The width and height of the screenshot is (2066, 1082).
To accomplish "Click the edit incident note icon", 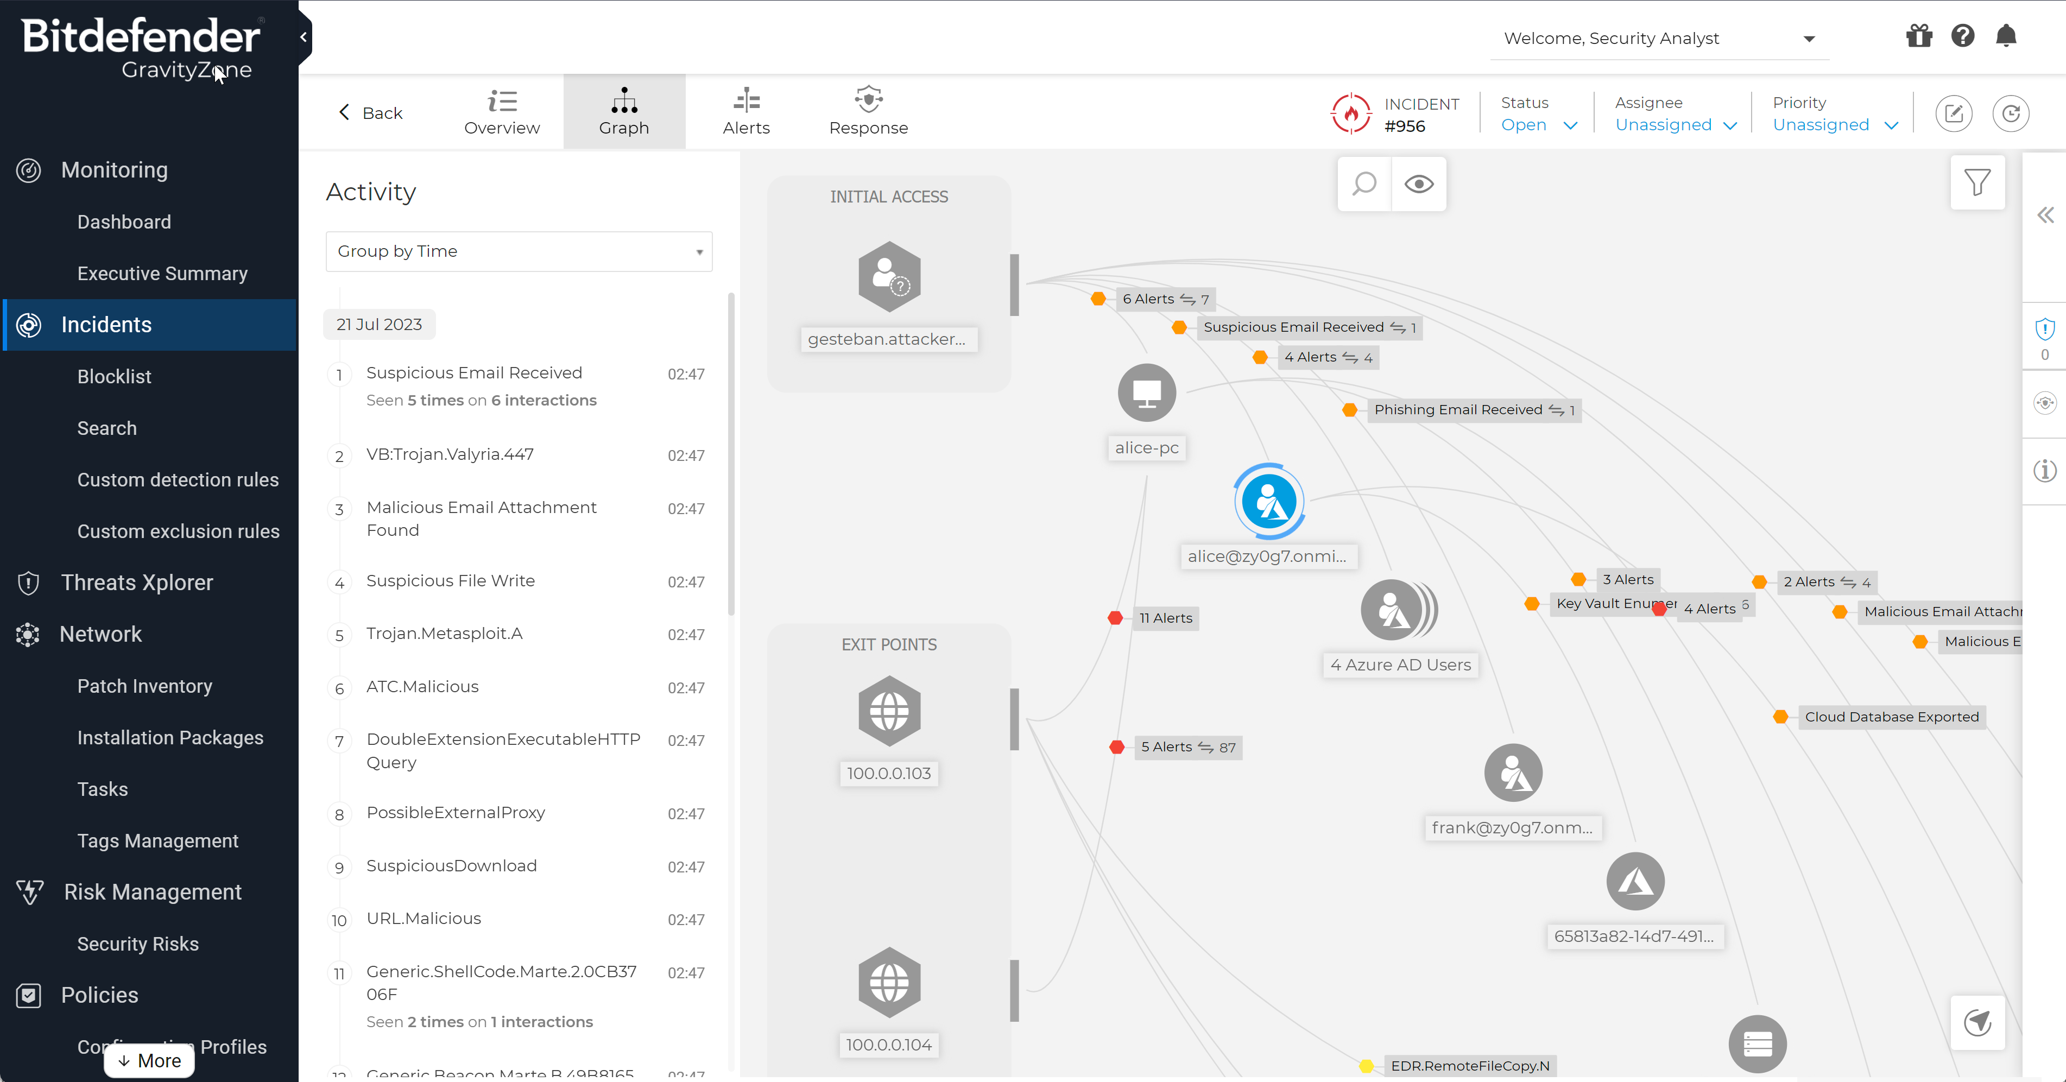I will (x=1954, y=114).
